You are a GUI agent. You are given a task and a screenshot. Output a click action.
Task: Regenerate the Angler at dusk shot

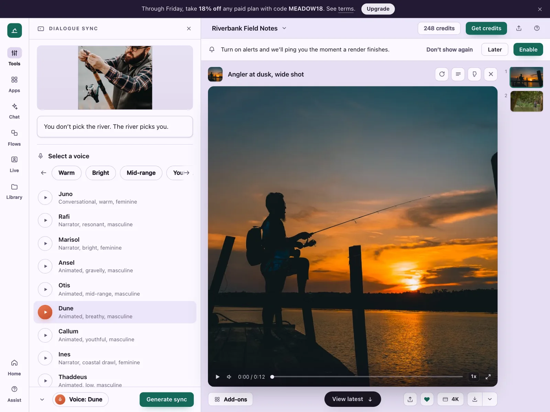click(x=442, y=74)
